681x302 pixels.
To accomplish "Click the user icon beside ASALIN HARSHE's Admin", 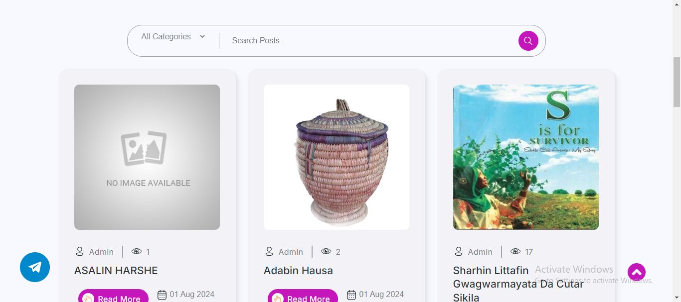I will (x=80, y=251).
